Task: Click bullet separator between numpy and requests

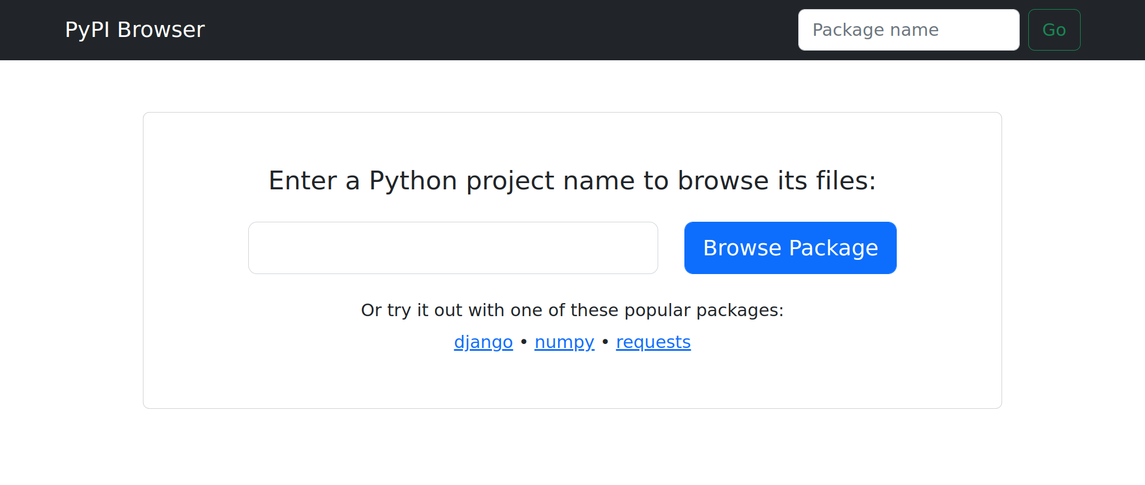Action: (x=605, y=342)
